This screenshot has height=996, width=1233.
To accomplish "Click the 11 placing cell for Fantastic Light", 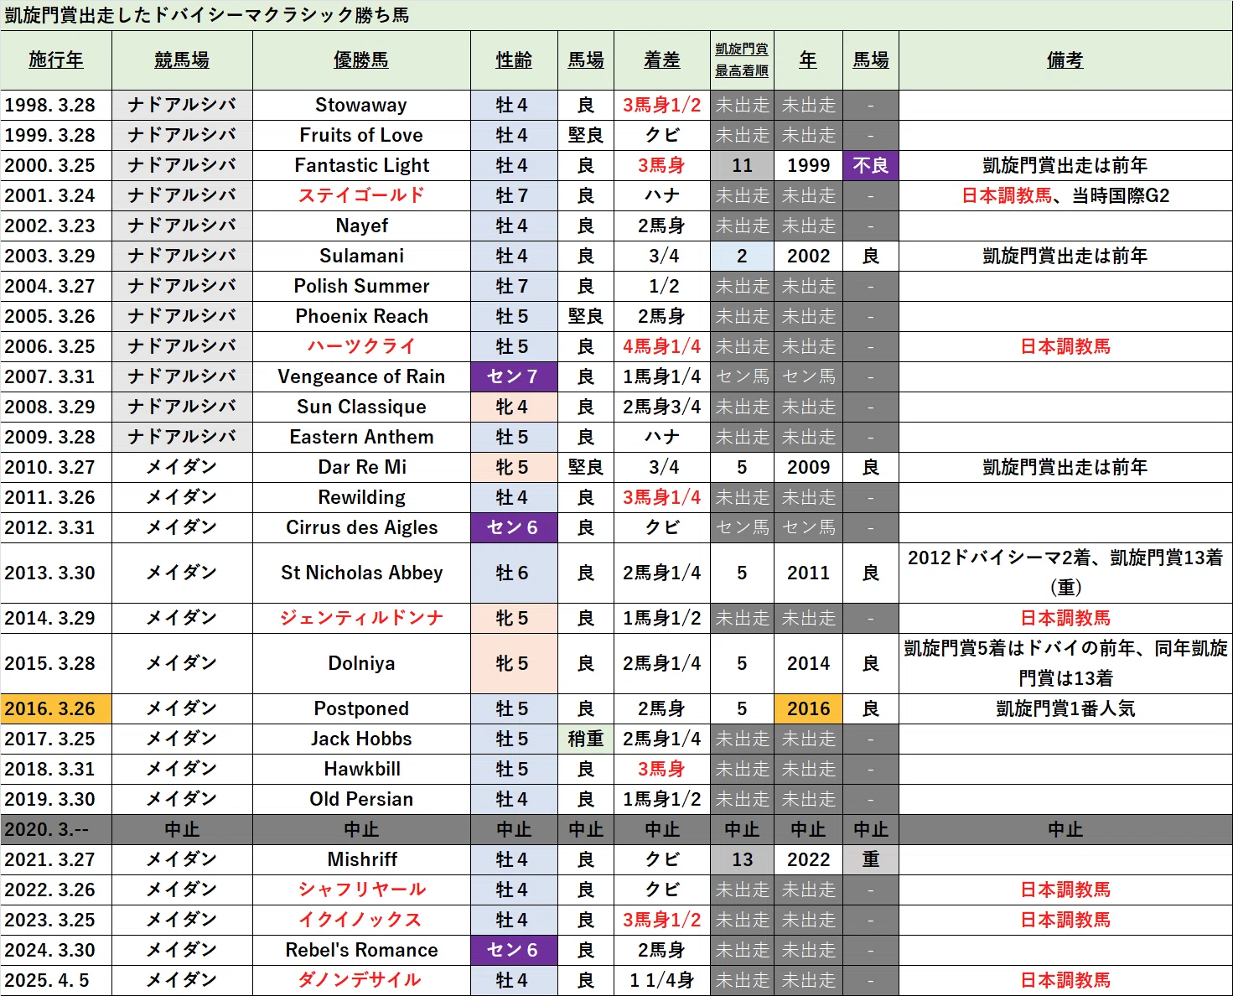I will pyautogui.click(x=742, y=165).
